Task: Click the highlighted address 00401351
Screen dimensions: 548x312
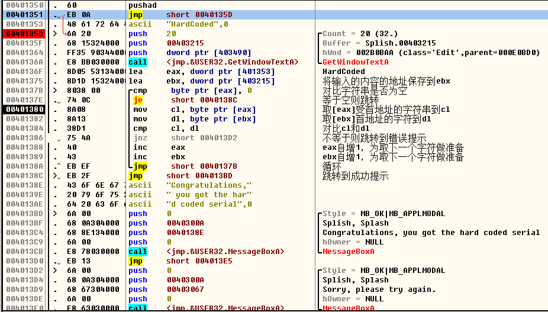Action: click(x=25, y=15)
